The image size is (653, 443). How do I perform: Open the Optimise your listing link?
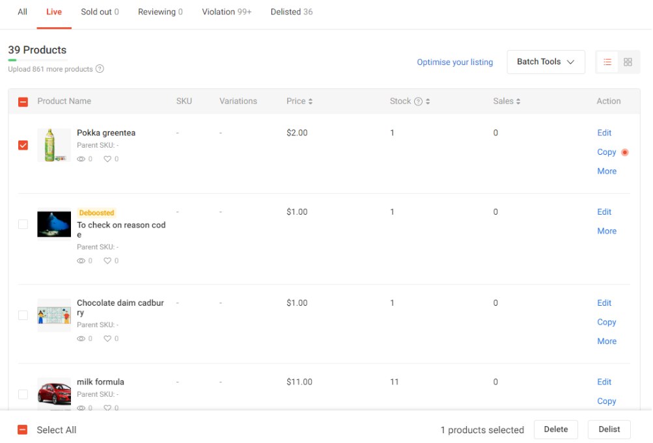(x=454, y=62)
